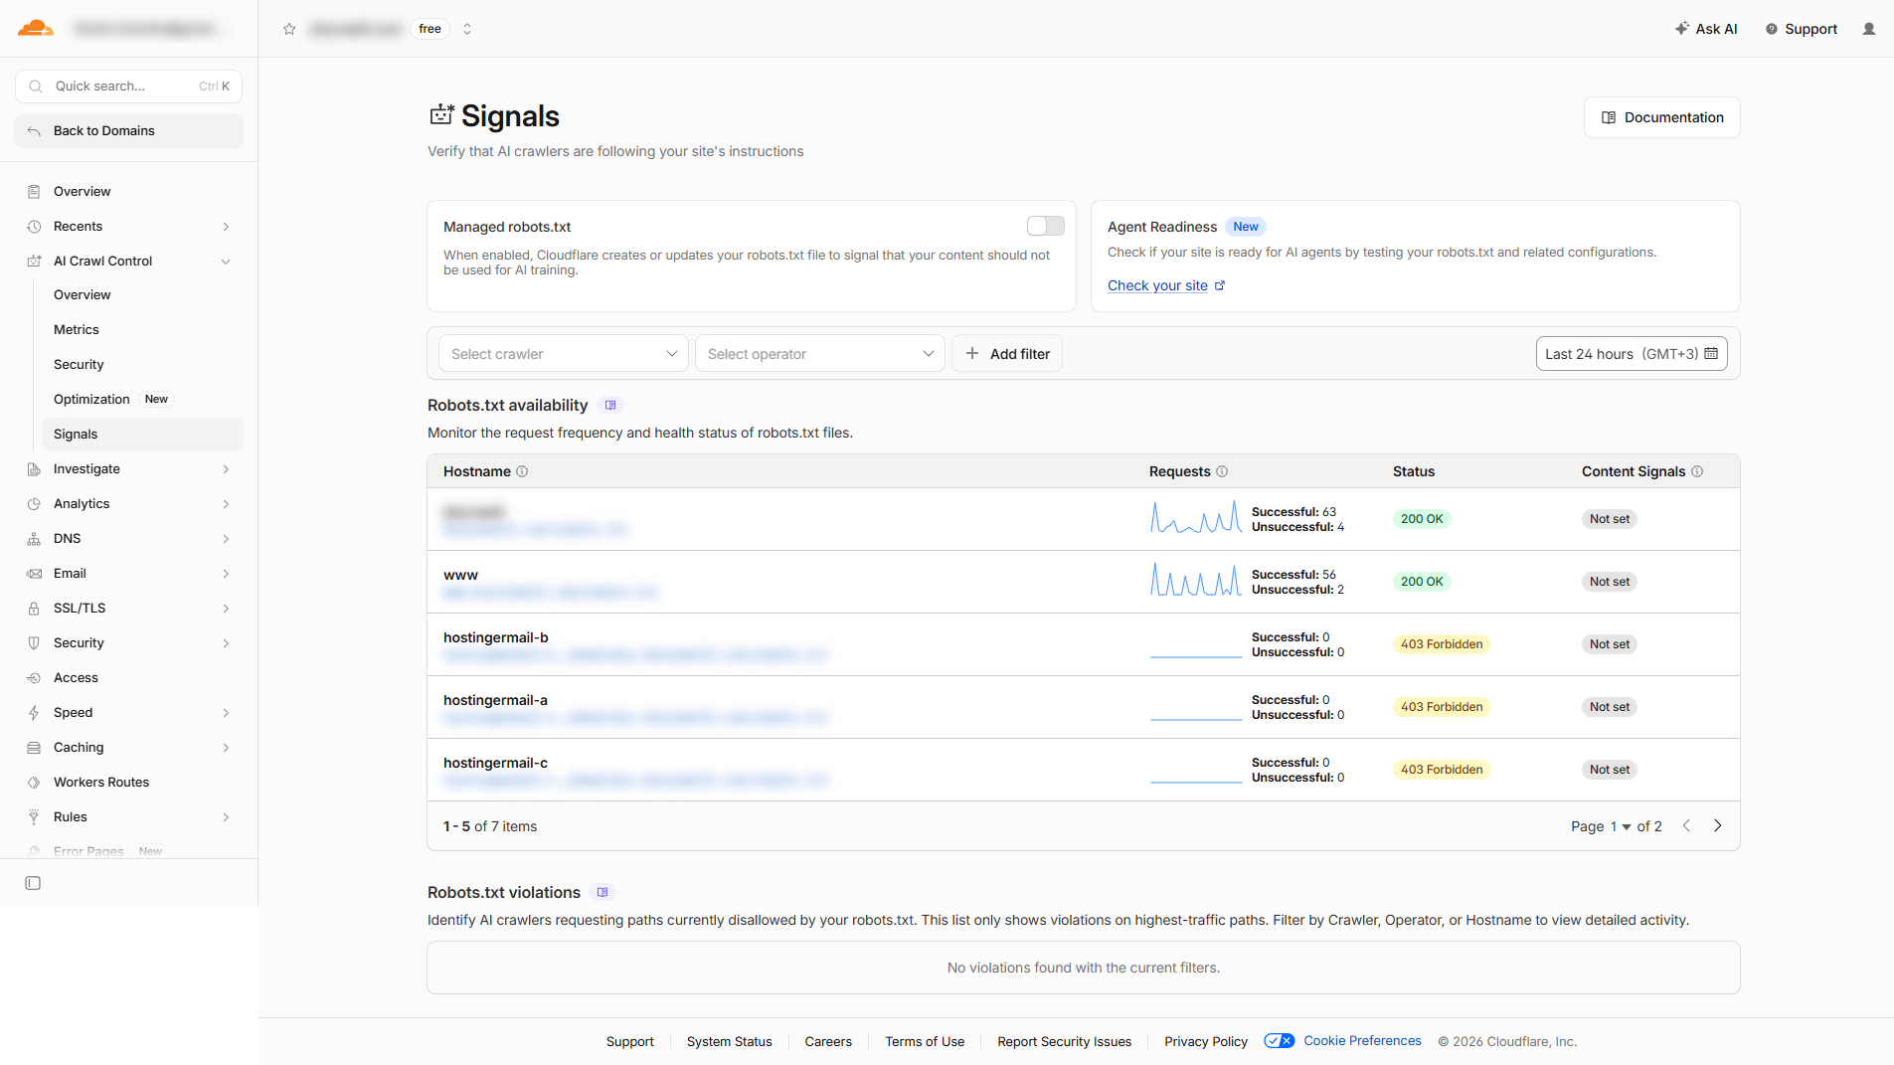The image size is (1894, 1065).
Task: Click the Cloudflare logo icon
Action: 36,28
